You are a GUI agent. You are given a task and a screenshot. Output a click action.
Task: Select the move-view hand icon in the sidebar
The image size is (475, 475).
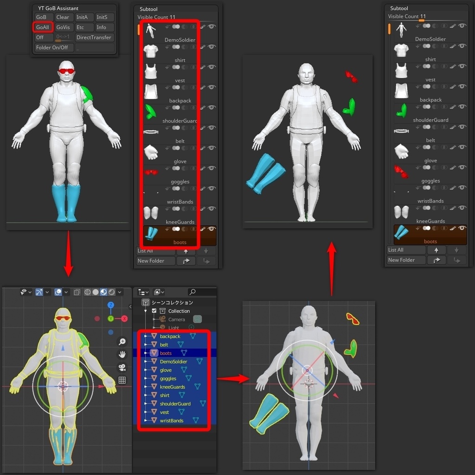click(122, 354)
